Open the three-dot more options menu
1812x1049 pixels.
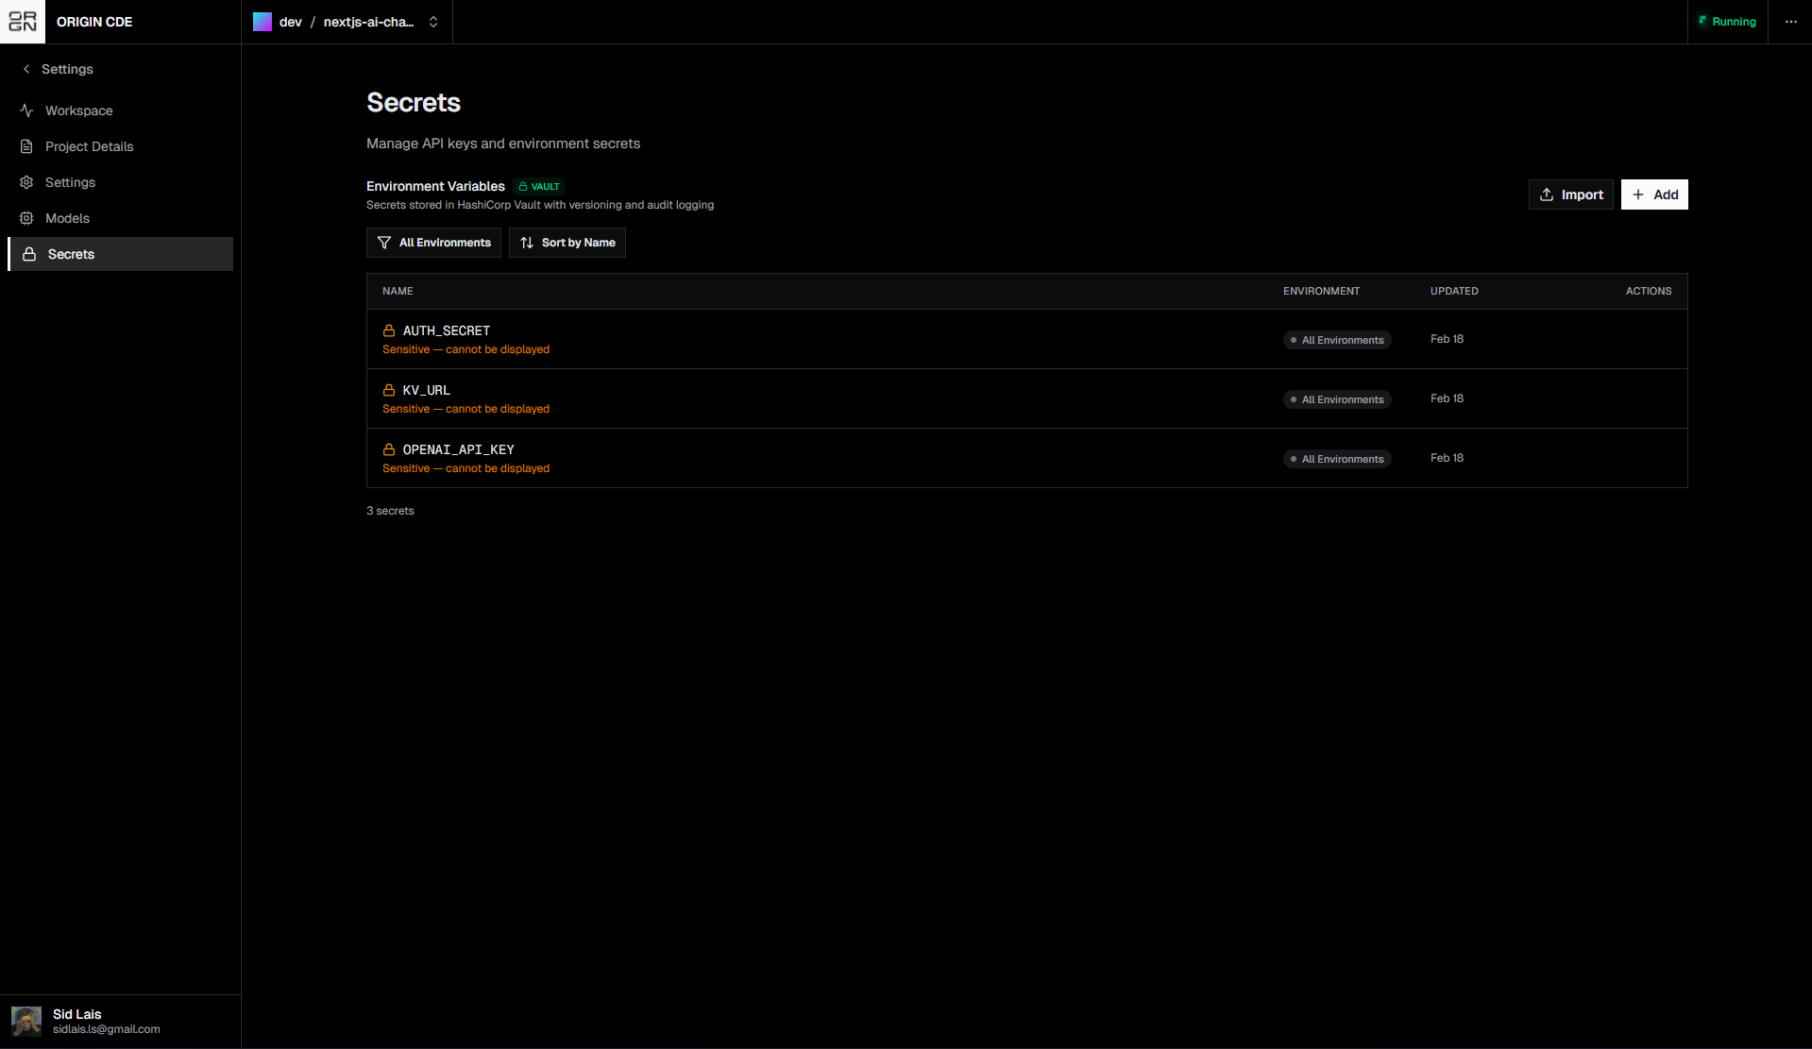(1790, 22)
